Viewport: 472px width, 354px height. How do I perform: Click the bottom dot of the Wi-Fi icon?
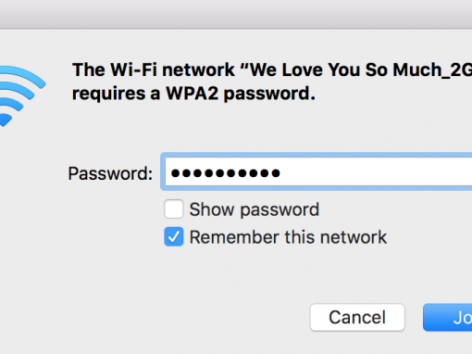6,120
